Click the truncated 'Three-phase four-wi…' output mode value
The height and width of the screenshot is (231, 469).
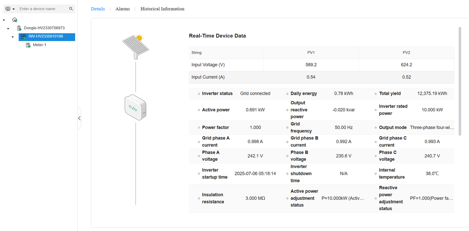pos(432,127)
